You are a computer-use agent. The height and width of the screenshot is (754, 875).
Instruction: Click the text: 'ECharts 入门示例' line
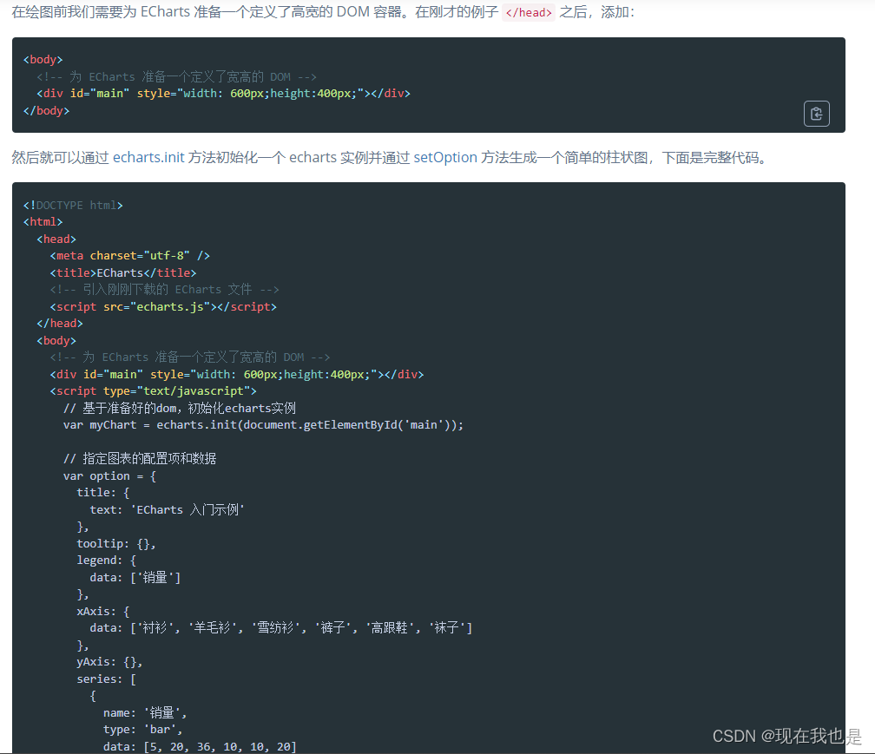168,509
